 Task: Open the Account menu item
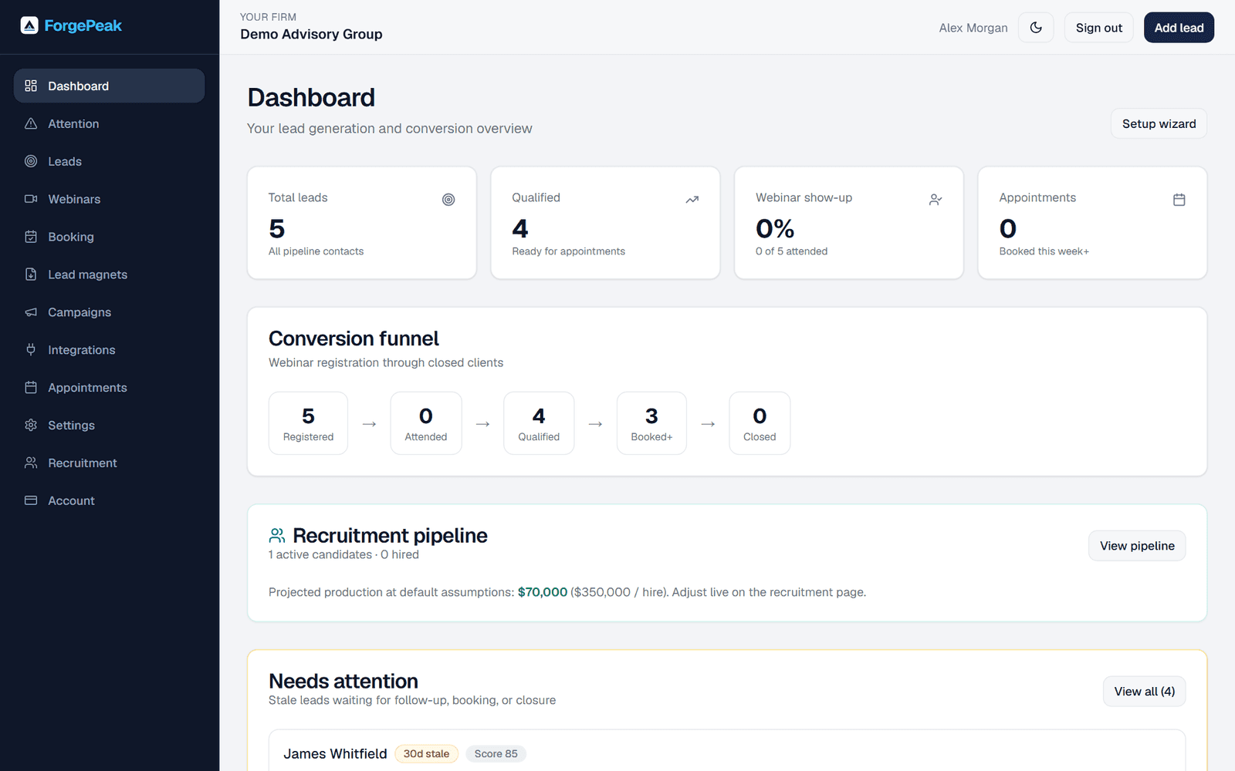pos(109,500)
